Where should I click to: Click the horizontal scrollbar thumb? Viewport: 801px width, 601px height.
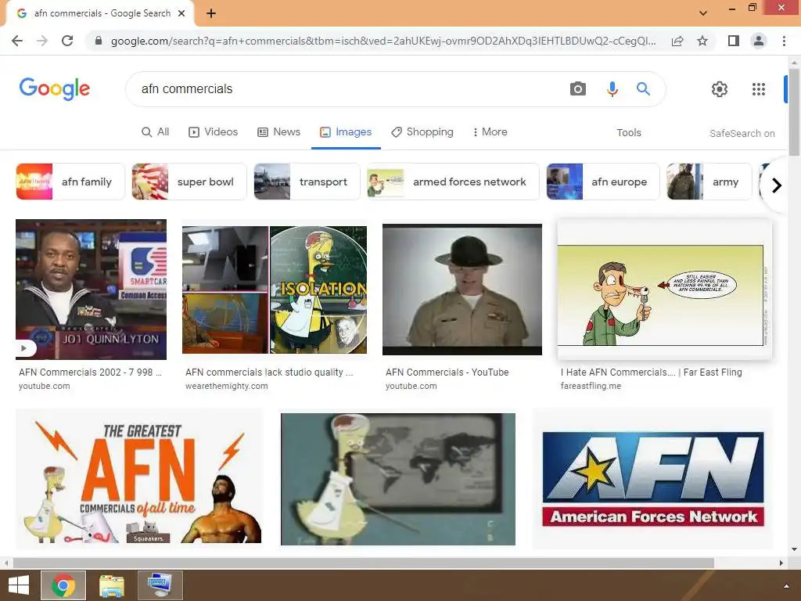click(363, 563)
